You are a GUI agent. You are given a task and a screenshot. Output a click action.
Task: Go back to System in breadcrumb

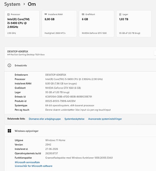12,4
